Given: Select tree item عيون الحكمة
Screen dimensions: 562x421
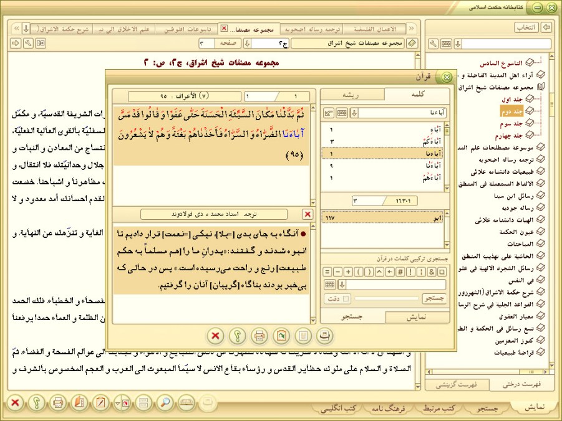Looking at the screenshot, I should click(516, 232).
